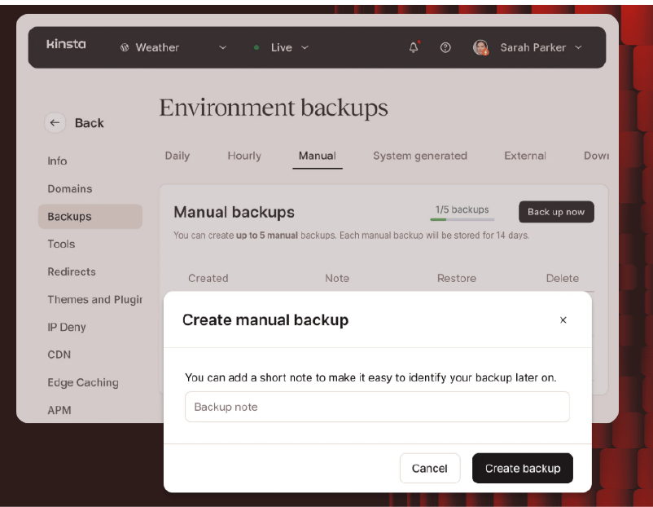Open CDN in the sidebar
The height and width of the screenshot is (507, 653).
(59, 355)
